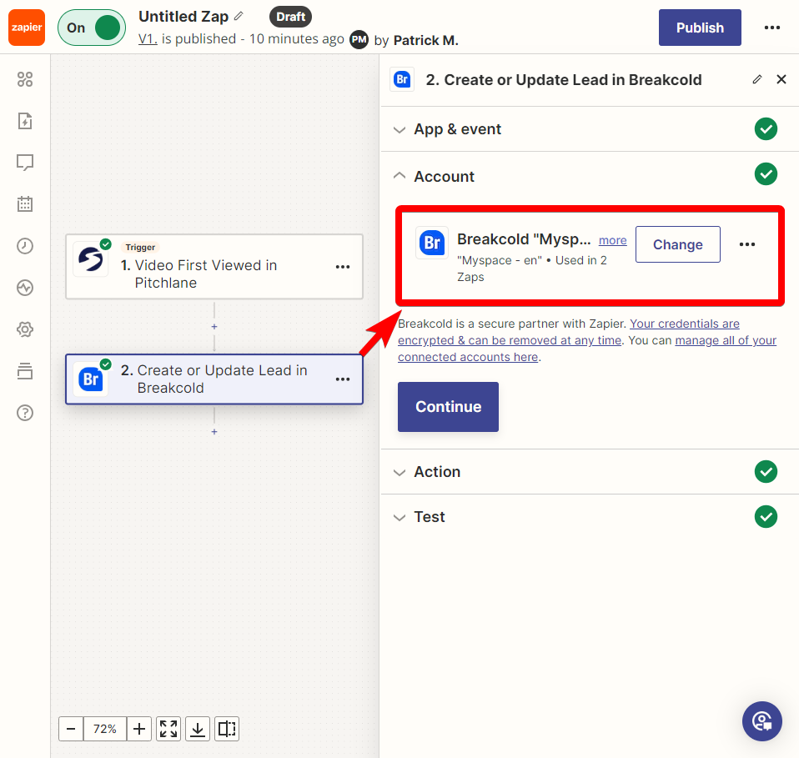Click the export download icon
Image resolution: width=799 pixels, height=758 pixels.
pos(198,729)
